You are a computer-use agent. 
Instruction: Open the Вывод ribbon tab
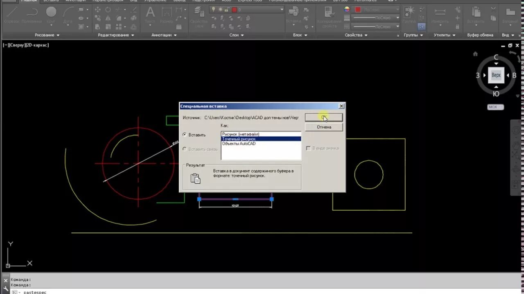tap(179, 1)
